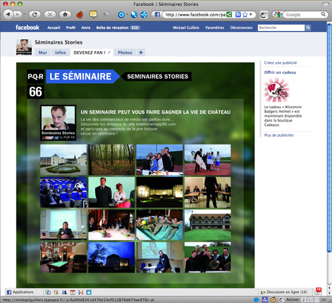Bookmark the page with the star icon
Viewport: 332px width, 303px height.
point(245,15)
